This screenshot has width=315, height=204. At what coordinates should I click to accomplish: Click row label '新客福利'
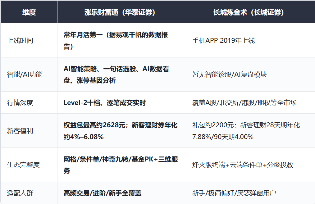click(29, 131)
